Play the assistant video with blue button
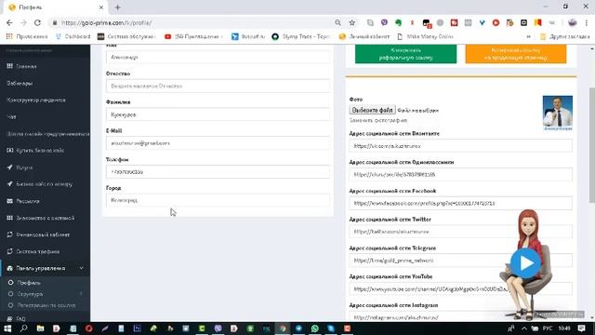Image resolution: width=595 pixels, height=335 pixels. click(525, 262)
